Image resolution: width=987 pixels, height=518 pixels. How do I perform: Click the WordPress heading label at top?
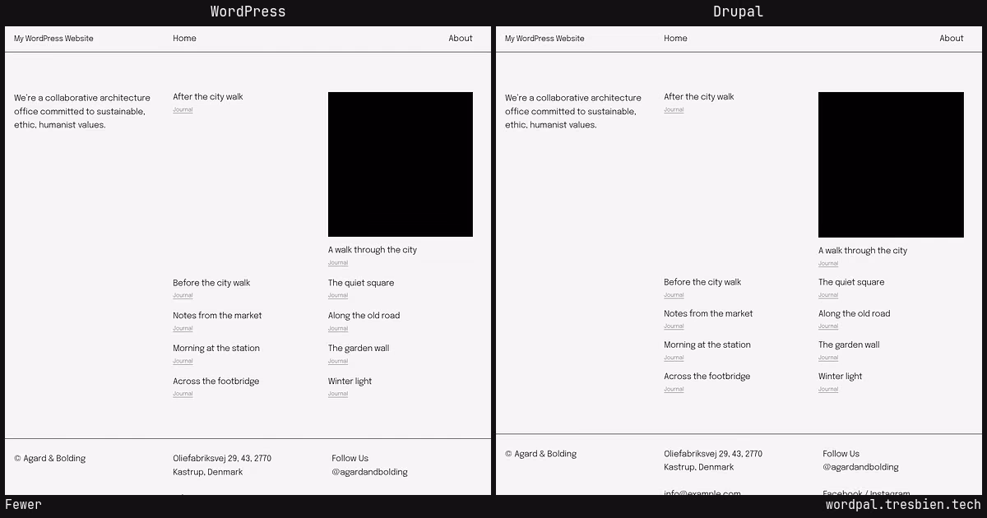tap(248, 12)
